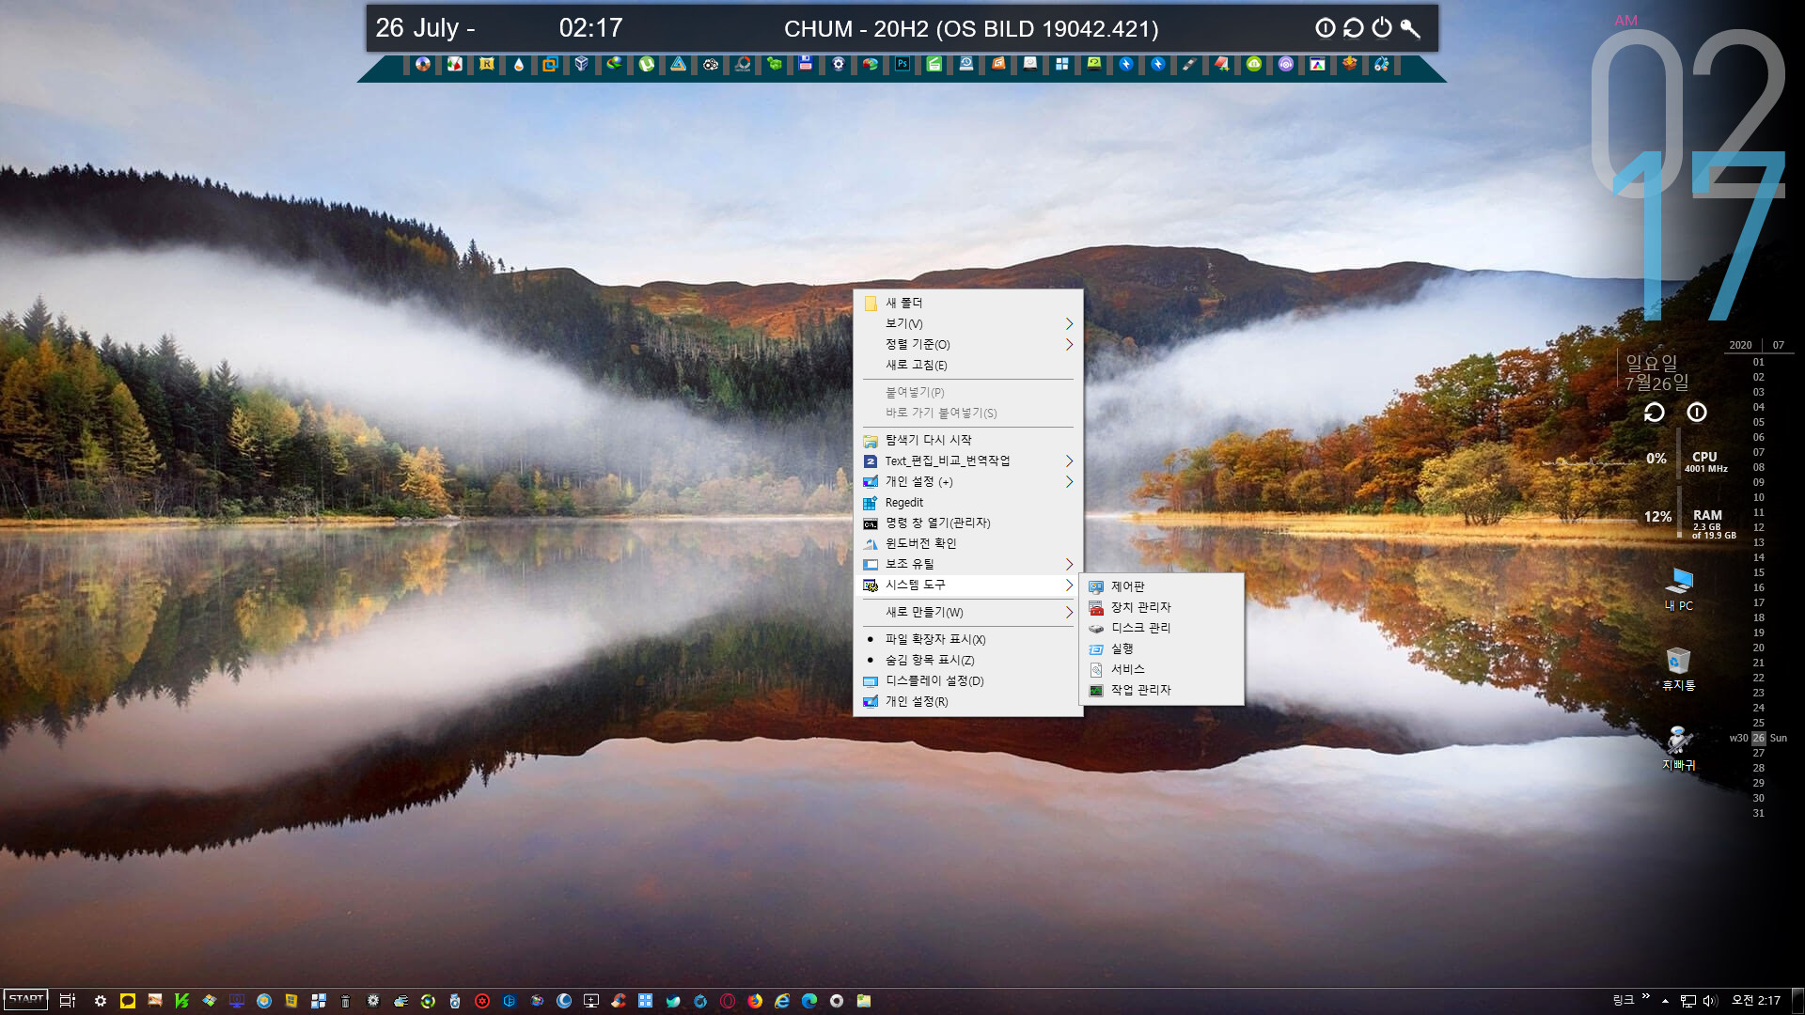Expand the 보기(V) submenu

(x=967, y=323)
